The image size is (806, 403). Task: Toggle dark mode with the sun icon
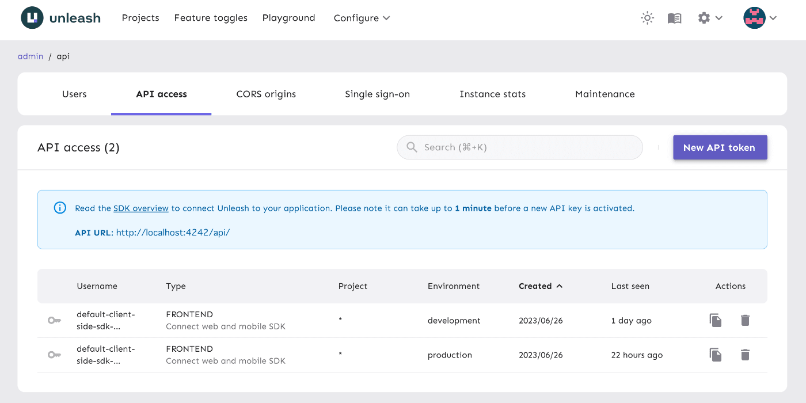tap(647, 18)
